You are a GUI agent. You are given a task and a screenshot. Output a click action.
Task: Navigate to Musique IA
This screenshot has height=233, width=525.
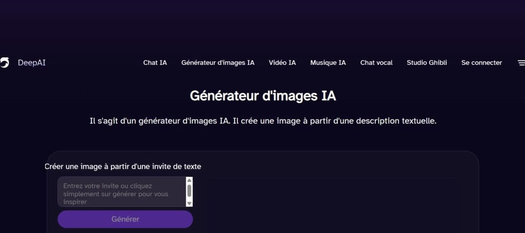(328, 63)
